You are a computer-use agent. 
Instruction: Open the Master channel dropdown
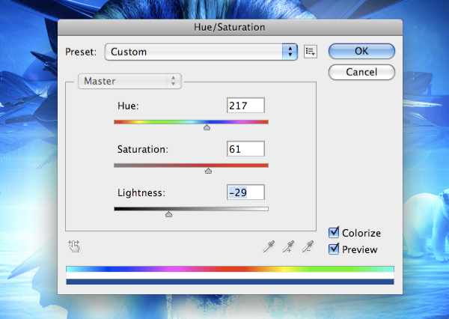click(x=129, y=81)
